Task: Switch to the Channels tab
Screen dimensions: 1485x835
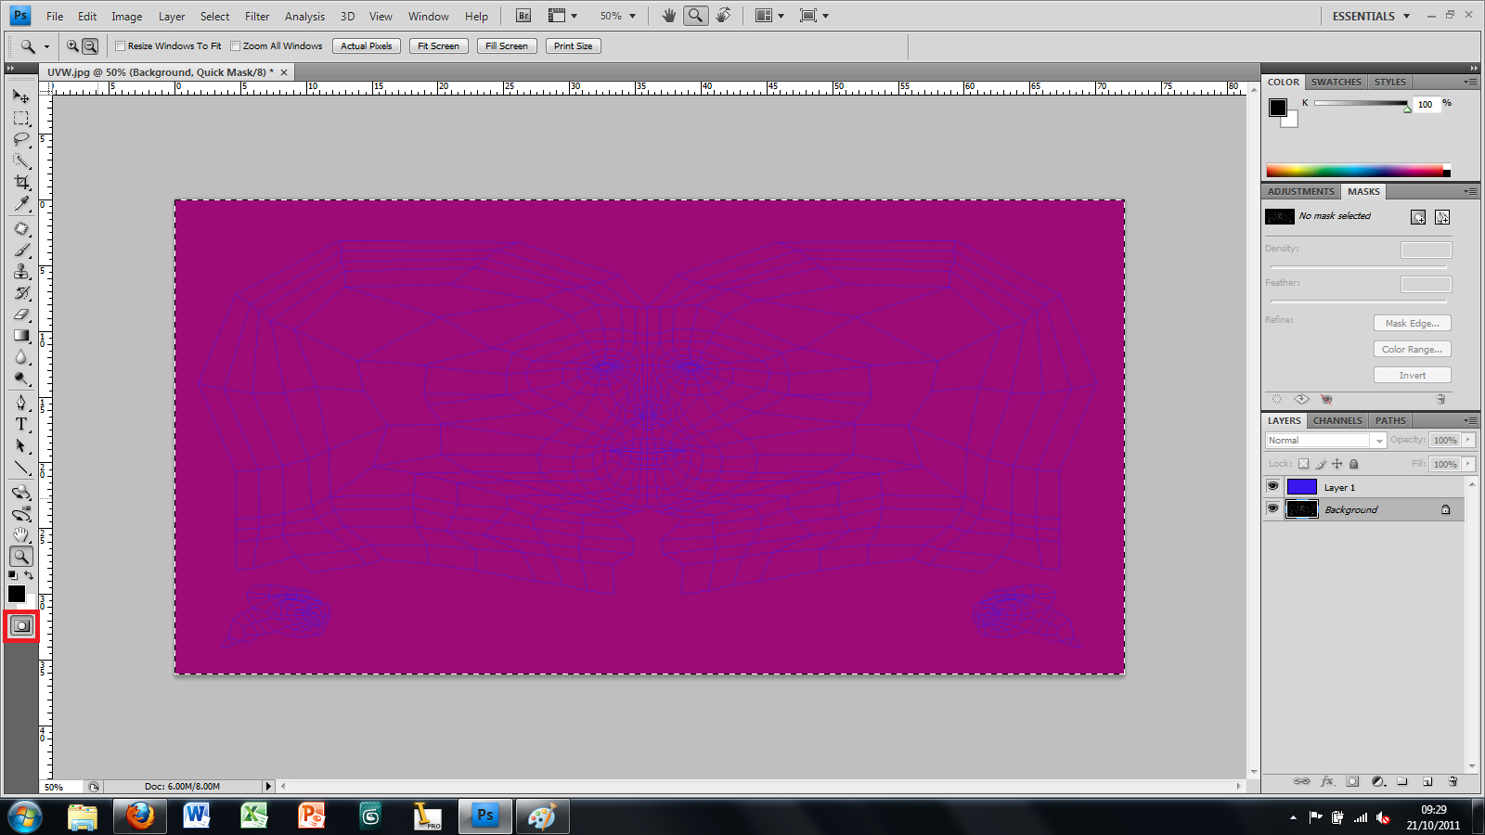Action: pyautogui.click(x=1336, y=420)
